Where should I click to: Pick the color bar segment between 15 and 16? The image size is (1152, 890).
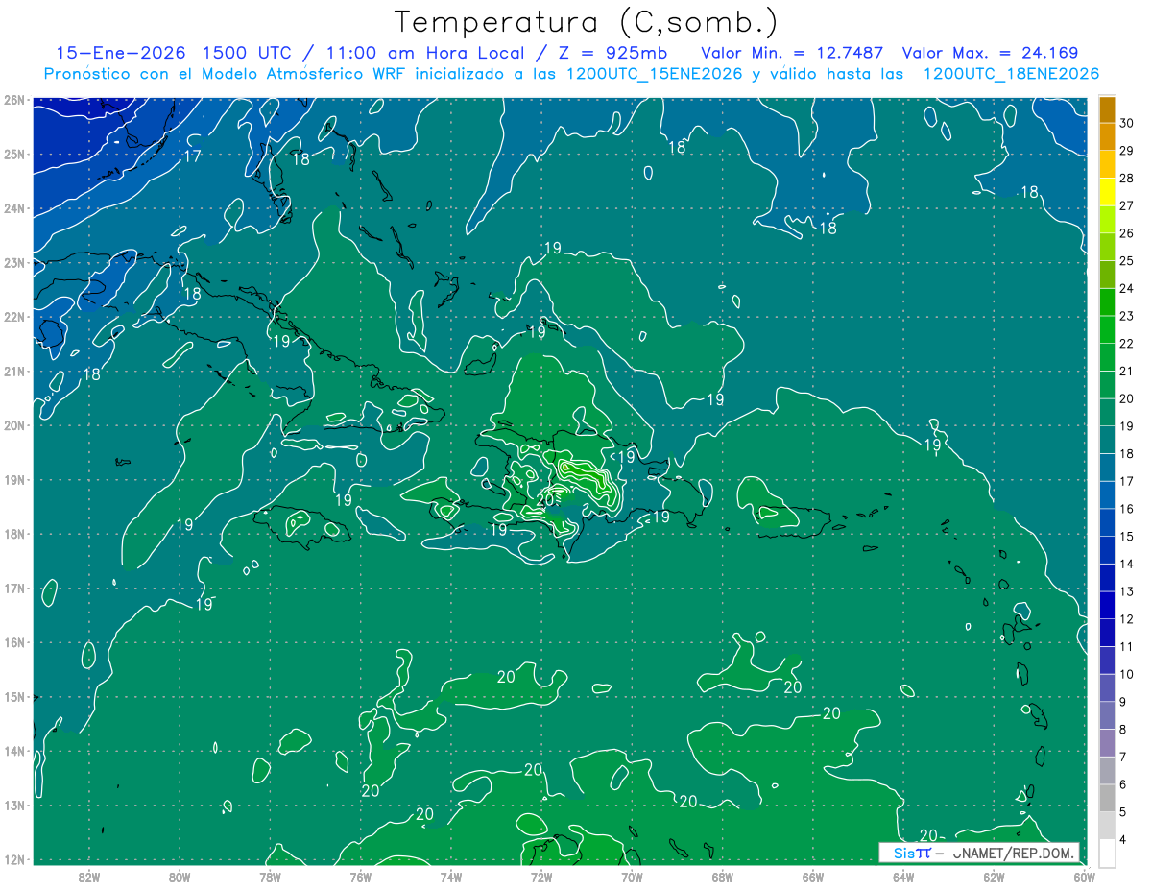1107,523
